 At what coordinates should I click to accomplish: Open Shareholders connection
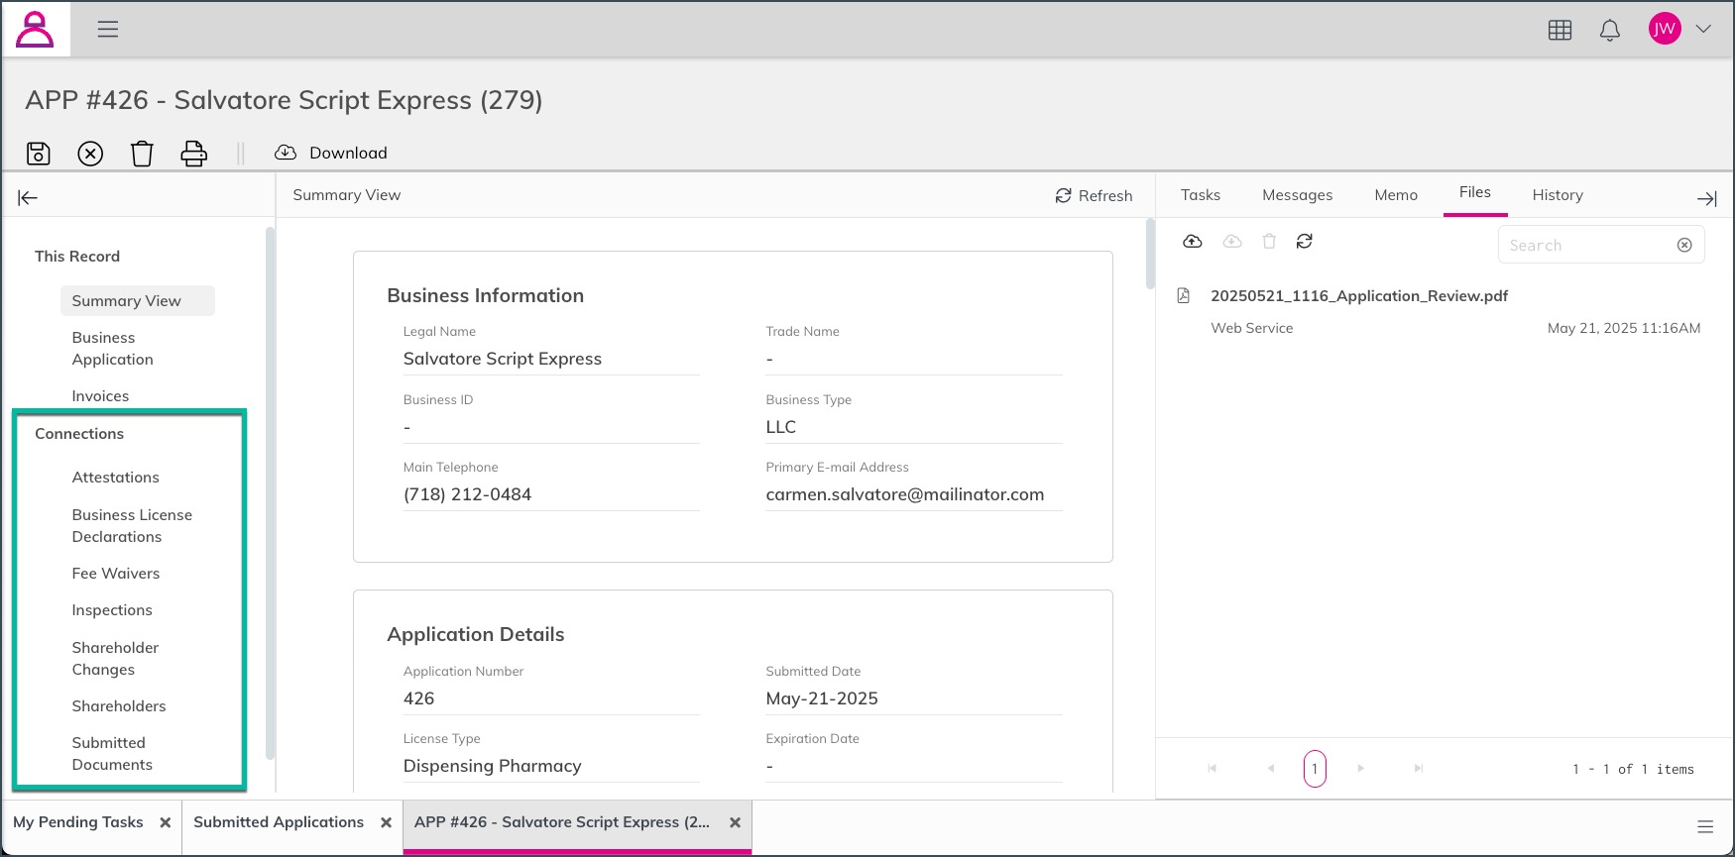pos(119,706)
